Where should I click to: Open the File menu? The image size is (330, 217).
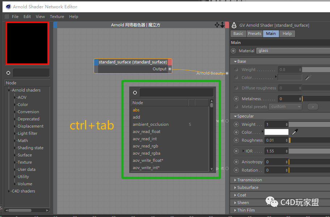pos(15,17)
